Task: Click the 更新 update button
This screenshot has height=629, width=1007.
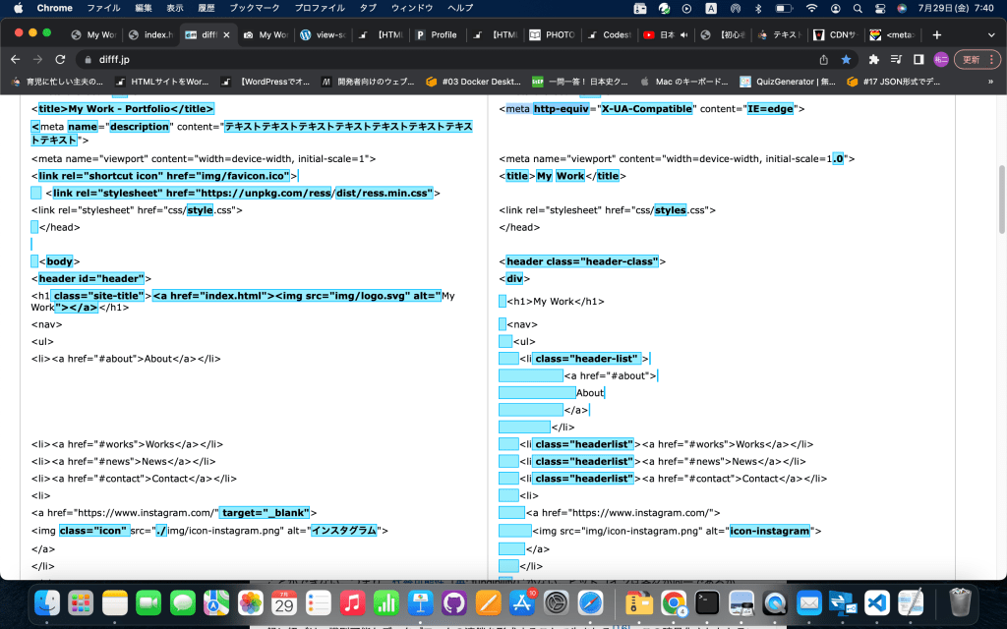Action: (970, 59)
